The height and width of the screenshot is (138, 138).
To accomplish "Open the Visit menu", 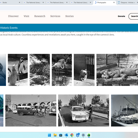I will [27, 16].
